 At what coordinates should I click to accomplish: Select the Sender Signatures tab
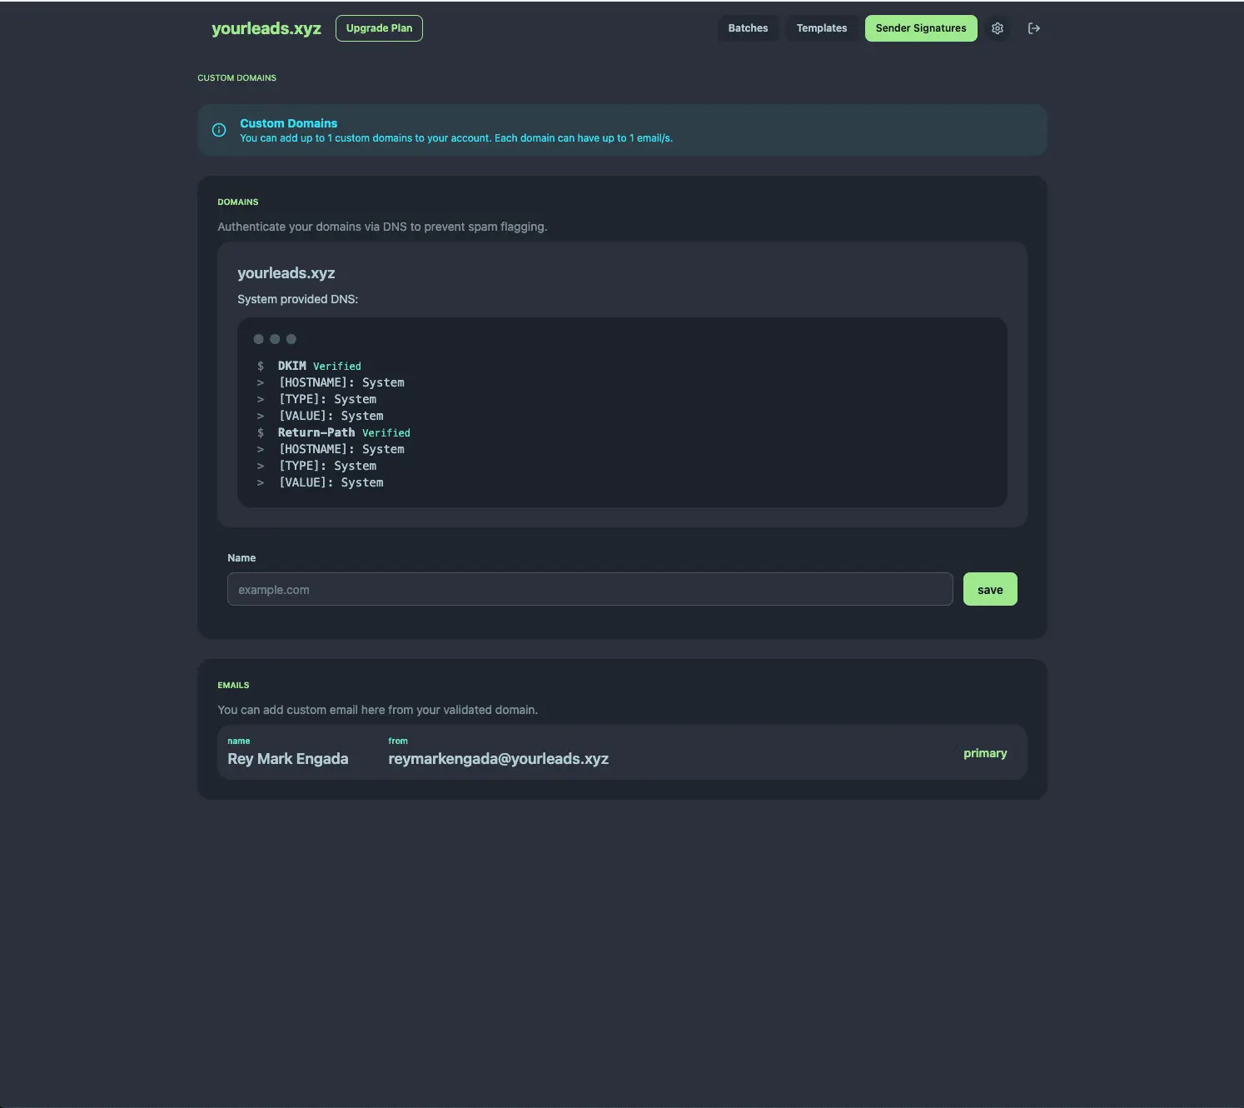coord(921,28)
